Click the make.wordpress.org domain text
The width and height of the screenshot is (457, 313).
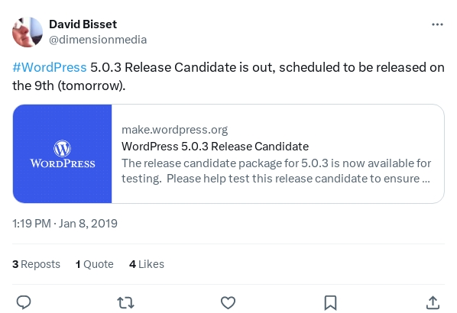point(174,130)
